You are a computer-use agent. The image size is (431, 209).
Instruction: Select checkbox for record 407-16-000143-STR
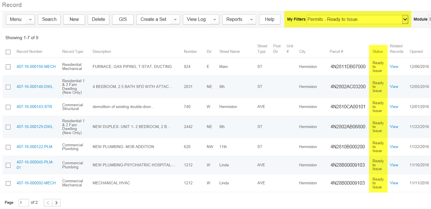click(x=8, y=107)
